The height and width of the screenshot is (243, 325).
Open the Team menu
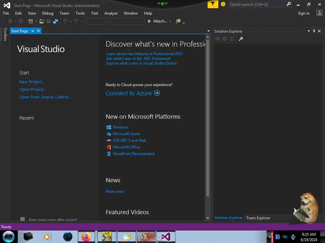coord(64,13)
